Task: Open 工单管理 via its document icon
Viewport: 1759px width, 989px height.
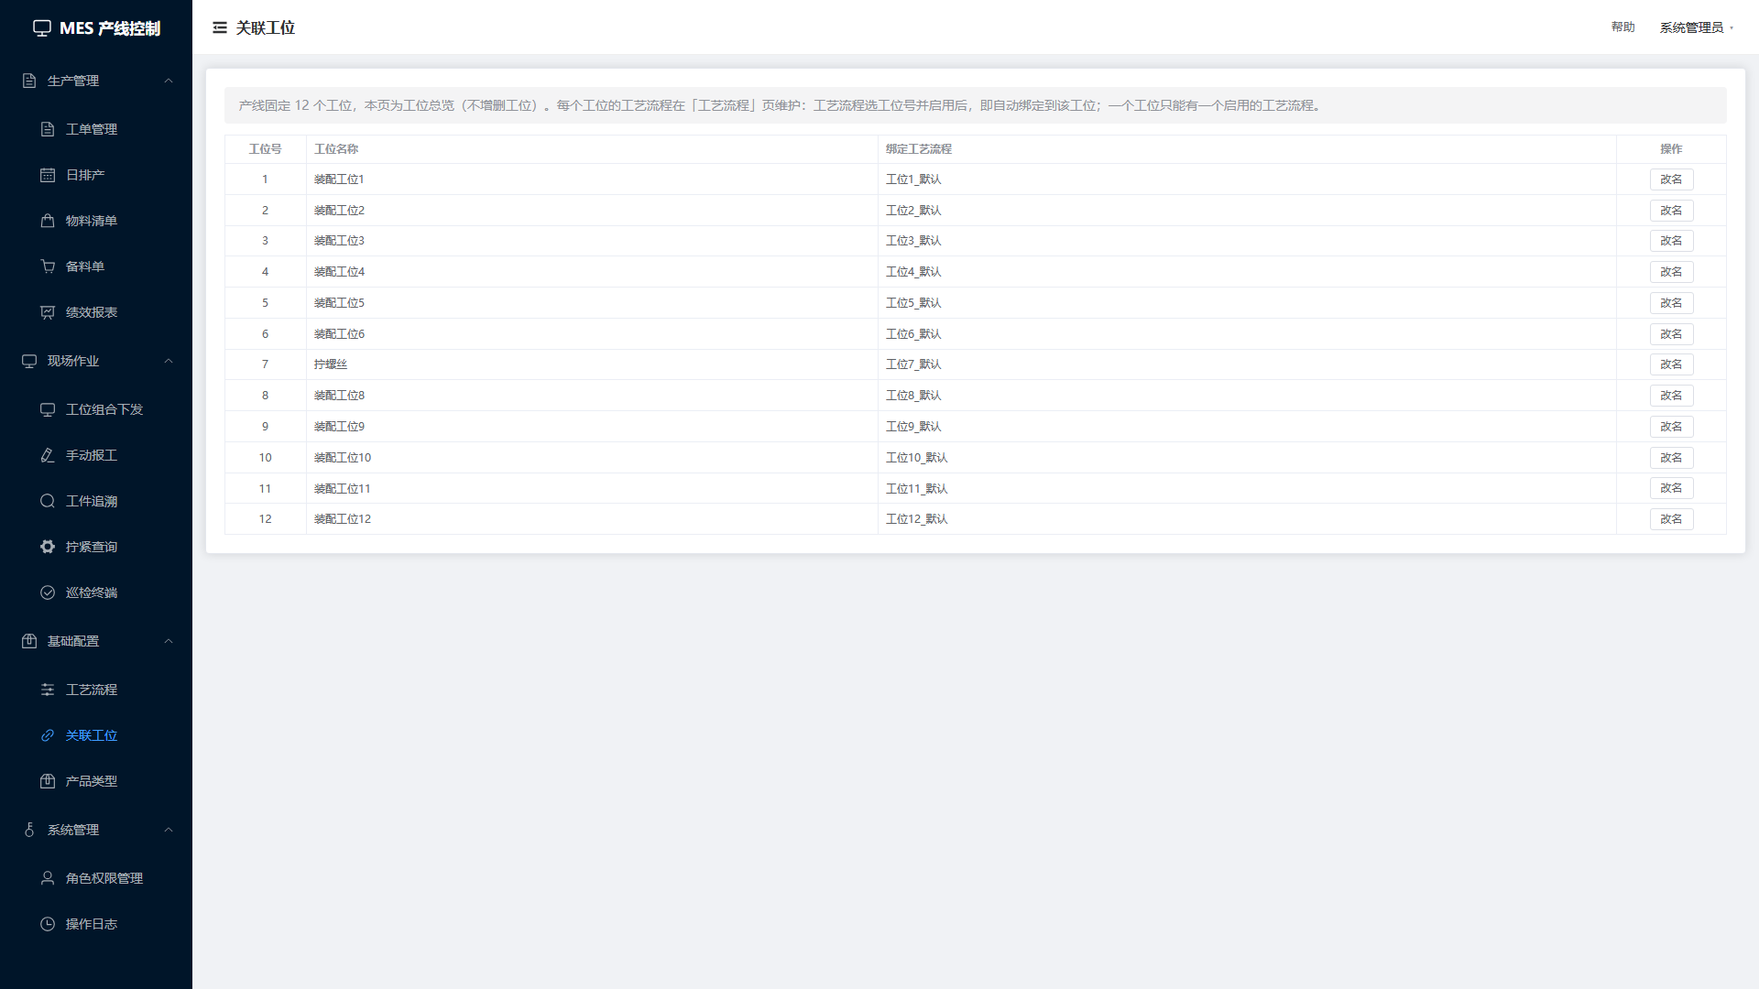Action: (48, 129)
